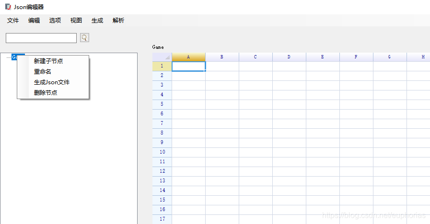Open the 解析 menu
Image resolution: width=430 pixels, height=224 pixels.
point(118,21)
